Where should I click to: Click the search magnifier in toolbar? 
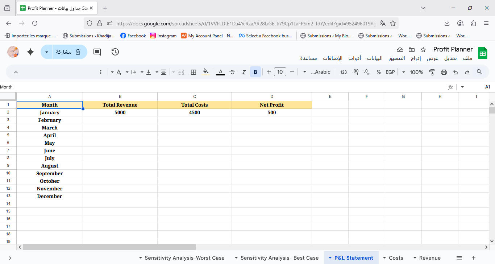pos(479,72)
